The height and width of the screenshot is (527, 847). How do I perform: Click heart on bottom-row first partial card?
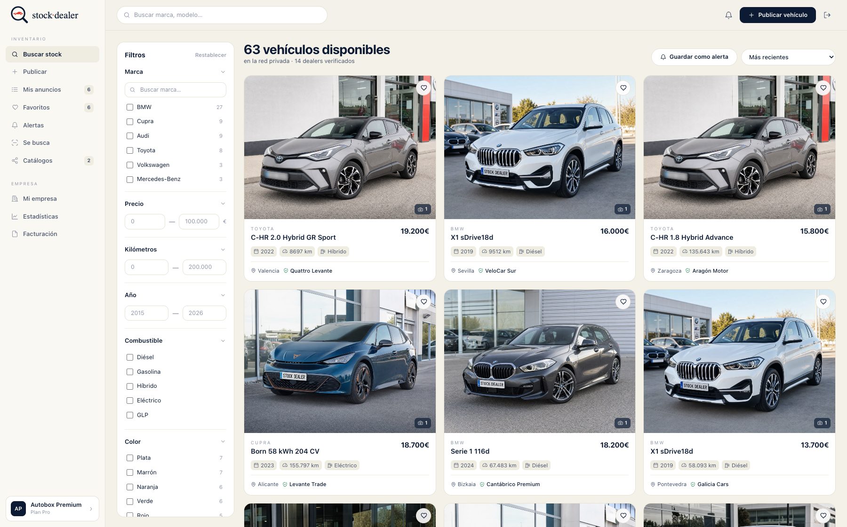(424, 516)
